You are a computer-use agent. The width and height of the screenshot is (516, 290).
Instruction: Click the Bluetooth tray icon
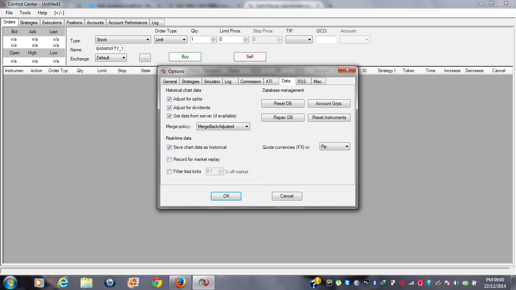point(375,283)
